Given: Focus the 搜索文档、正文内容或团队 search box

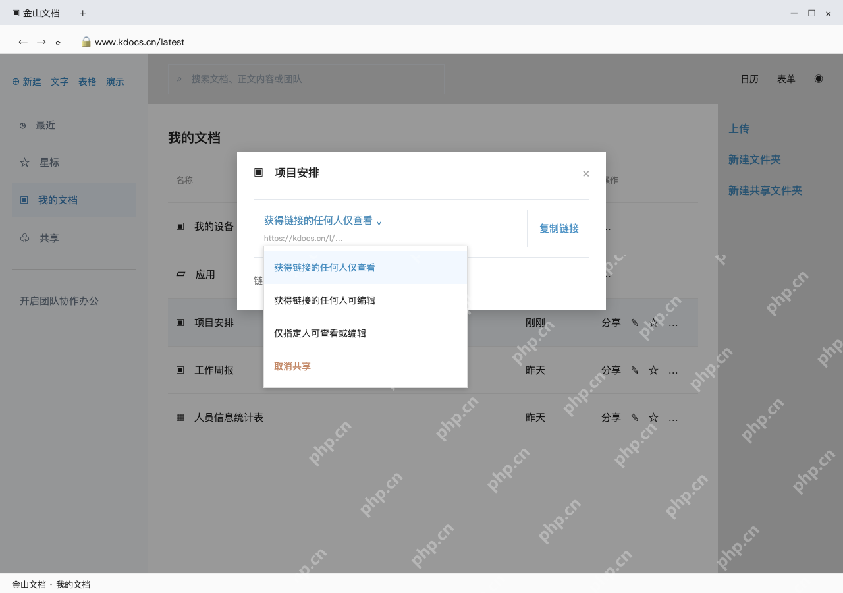Looking at the screenshot, I should point(306,79).
